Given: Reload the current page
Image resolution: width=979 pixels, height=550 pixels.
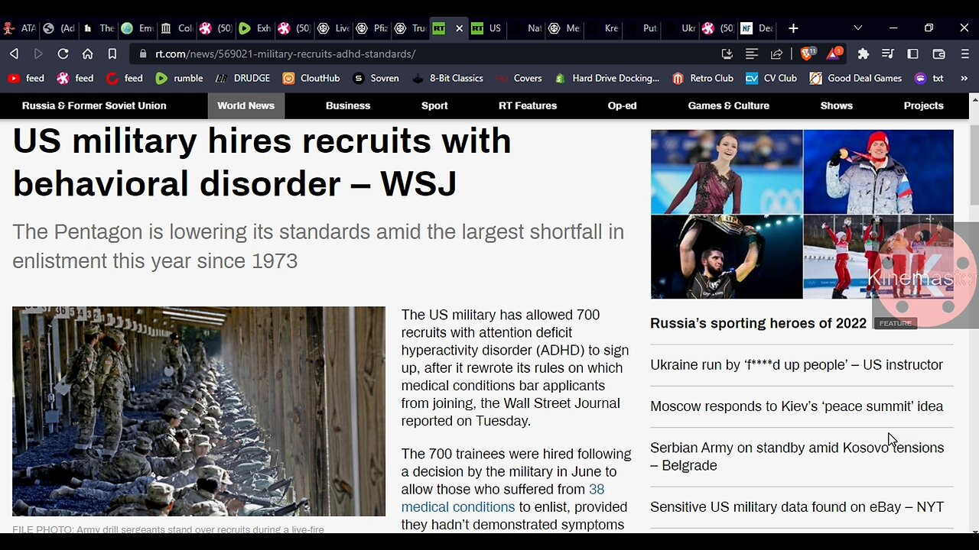Looking at the screenshot, I should [x=63, y=53].
